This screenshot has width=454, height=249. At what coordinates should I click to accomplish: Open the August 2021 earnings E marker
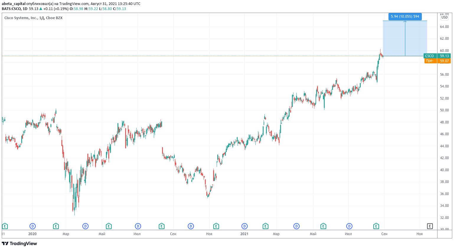point(376,226)
